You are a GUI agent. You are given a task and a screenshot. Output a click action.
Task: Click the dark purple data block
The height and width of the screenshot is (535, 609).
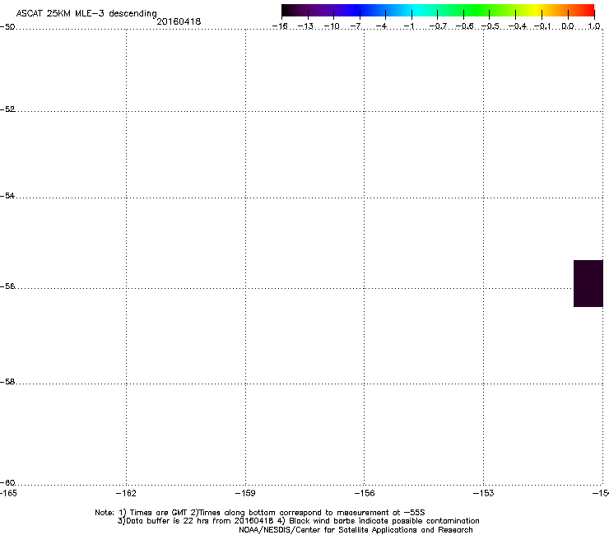tap(588, 283)
